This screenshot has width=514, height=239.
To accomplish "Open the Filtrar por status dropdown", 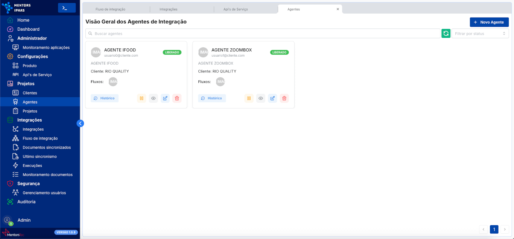I will click(x=480, y=33).
